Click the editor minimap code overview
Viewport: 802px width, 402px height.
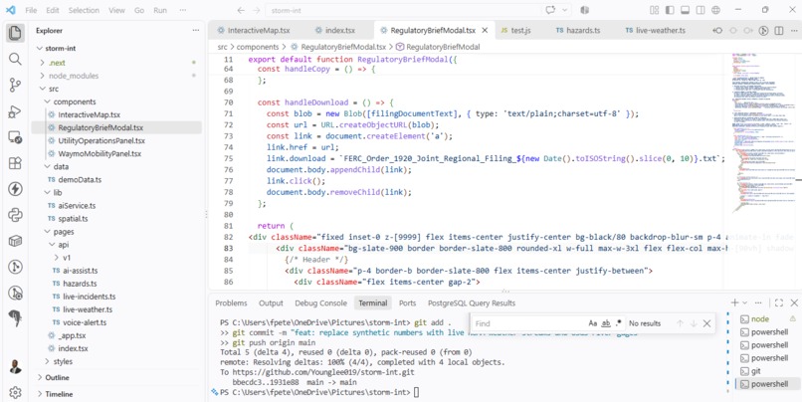[762, 133]
